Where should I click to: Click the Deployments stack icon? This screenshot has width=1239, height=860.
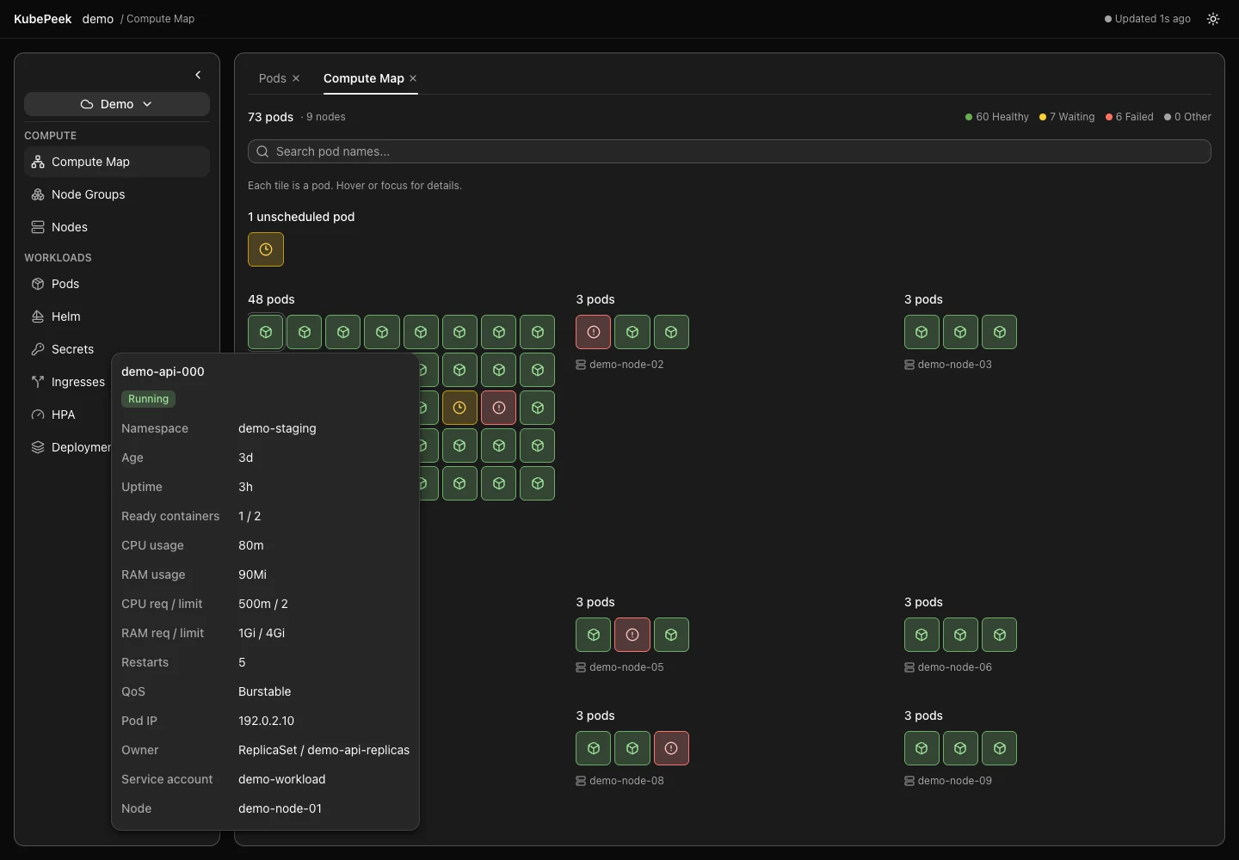click(38, 447)
